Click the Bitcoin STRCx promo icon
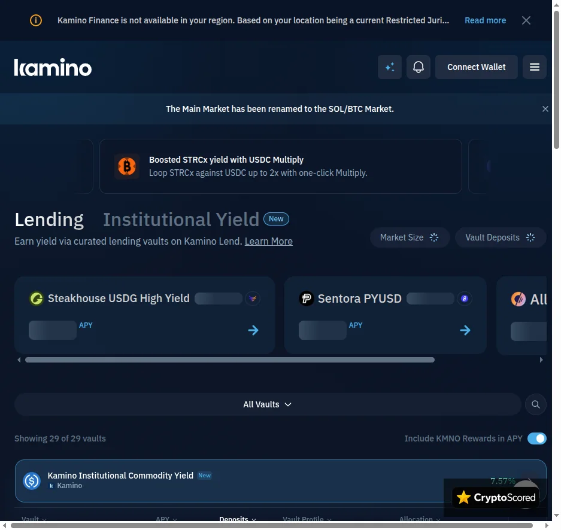The image size is (561, 530). (127, 166)
